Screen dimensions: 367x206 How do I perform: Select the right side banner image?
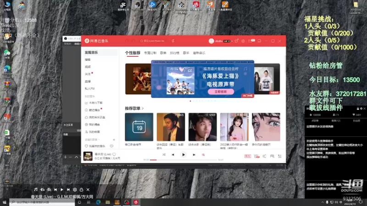(x=267, y=79)
